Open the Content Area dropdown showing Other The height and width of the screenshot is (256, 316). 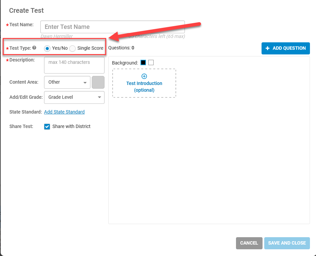[67, 82]
